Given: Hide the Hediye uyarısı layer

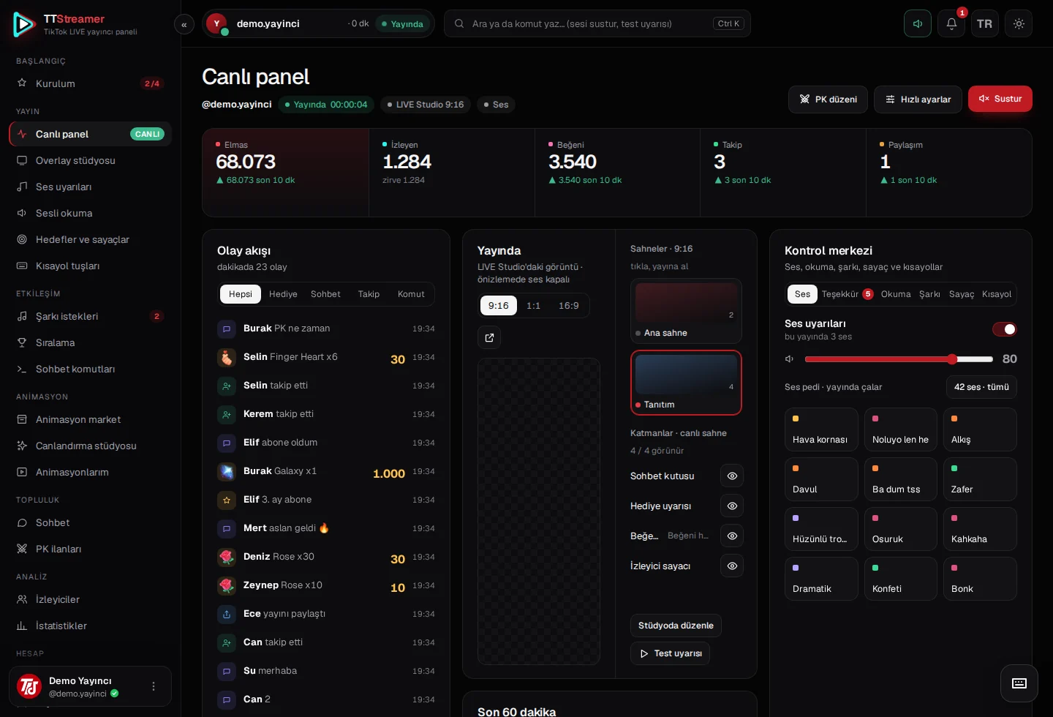Looking at the screenshot, I should tap(732, 506).
